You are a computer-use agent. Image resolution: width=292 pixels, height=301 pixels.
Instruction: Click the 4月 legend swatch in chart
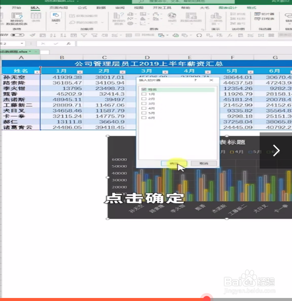pyautogui.click(x=232, y=152)
